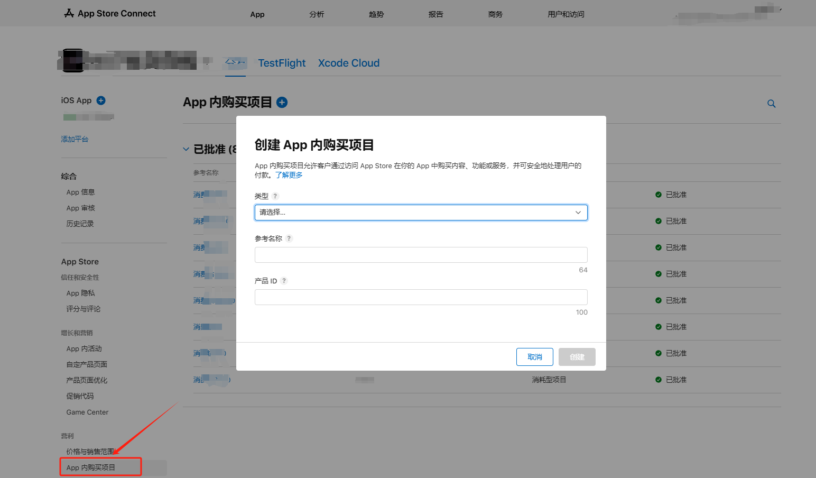Screen dimensions: 816x478
Task: Open the 了解更多 link
Action: (x=289, y=175)
